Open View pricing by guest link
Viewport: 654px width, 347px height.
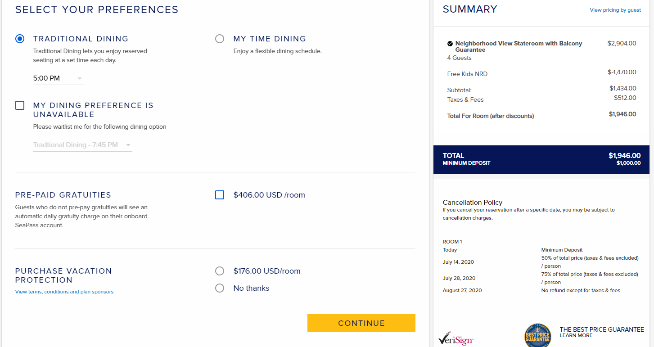pos(615,10)
